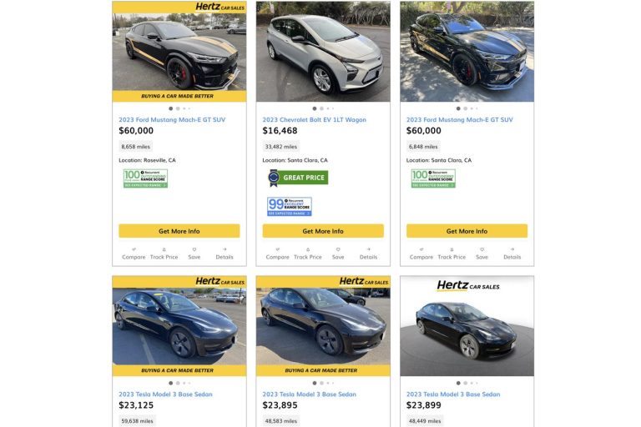Open Details arrow on Santa Clara Mustang card
Image resolution: width=641 pixels, height=427 pixels.
[x=512, y=249]
